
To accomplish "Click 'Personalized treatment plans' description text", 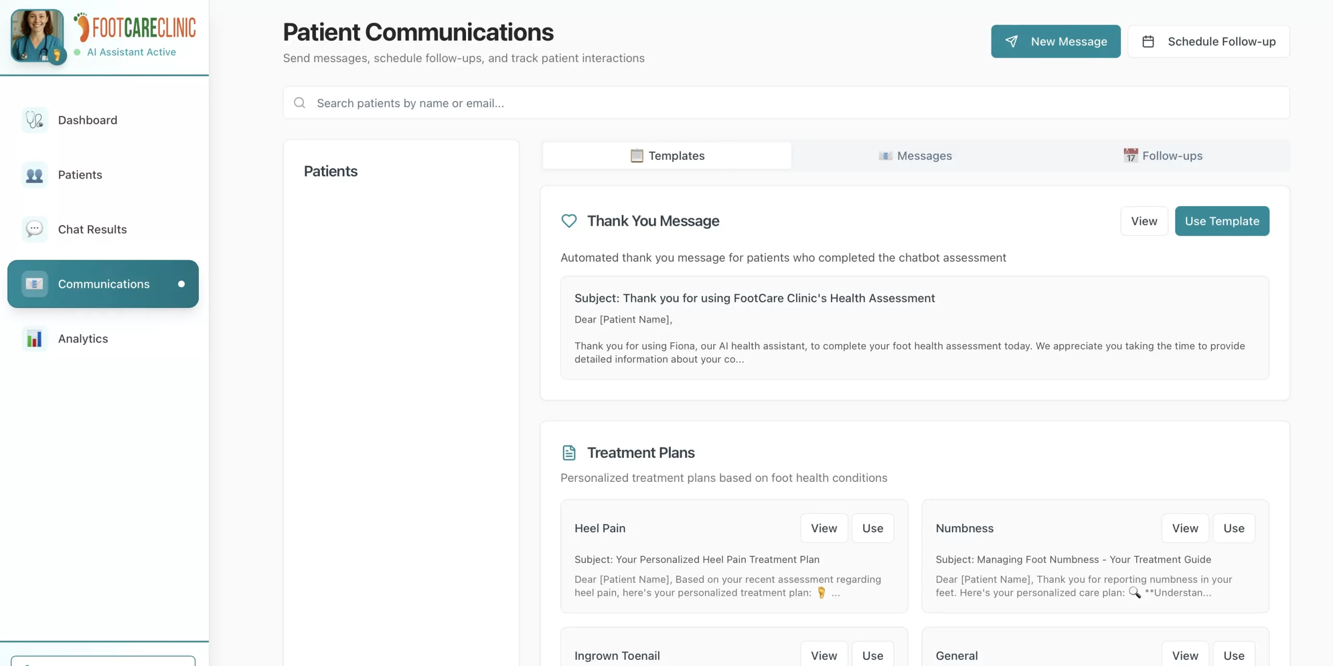I will pyautogui.click(x=724, y=478).
